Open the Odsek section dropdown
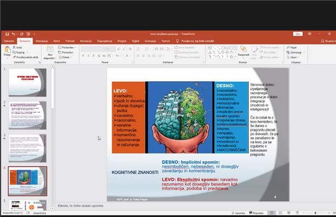Viewport: 336px width, 217px height. click(x=65, y=58)
